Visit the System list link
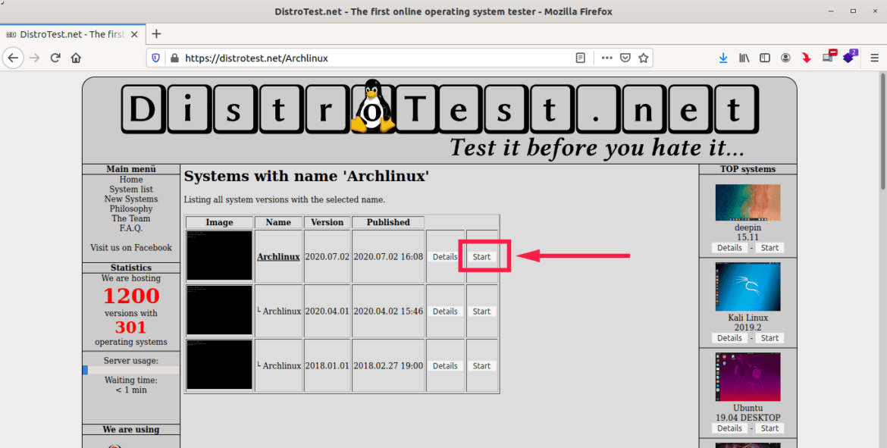887x448 pixels. click(130, 189)
